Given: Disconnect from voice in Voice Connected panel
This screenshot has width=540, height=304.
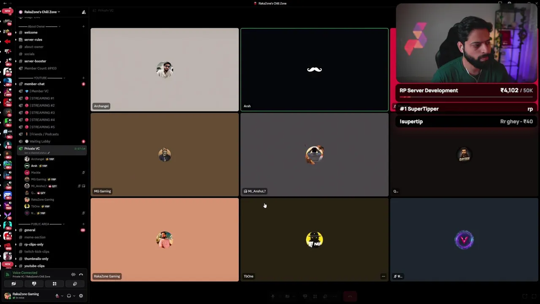Looking at the screenshot, I should click(81, 274).
